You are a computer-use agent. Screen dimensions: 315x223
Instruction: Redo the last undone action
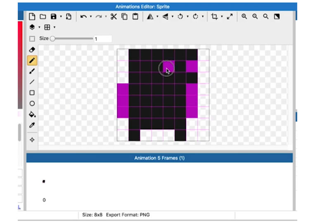pos(98,16)
